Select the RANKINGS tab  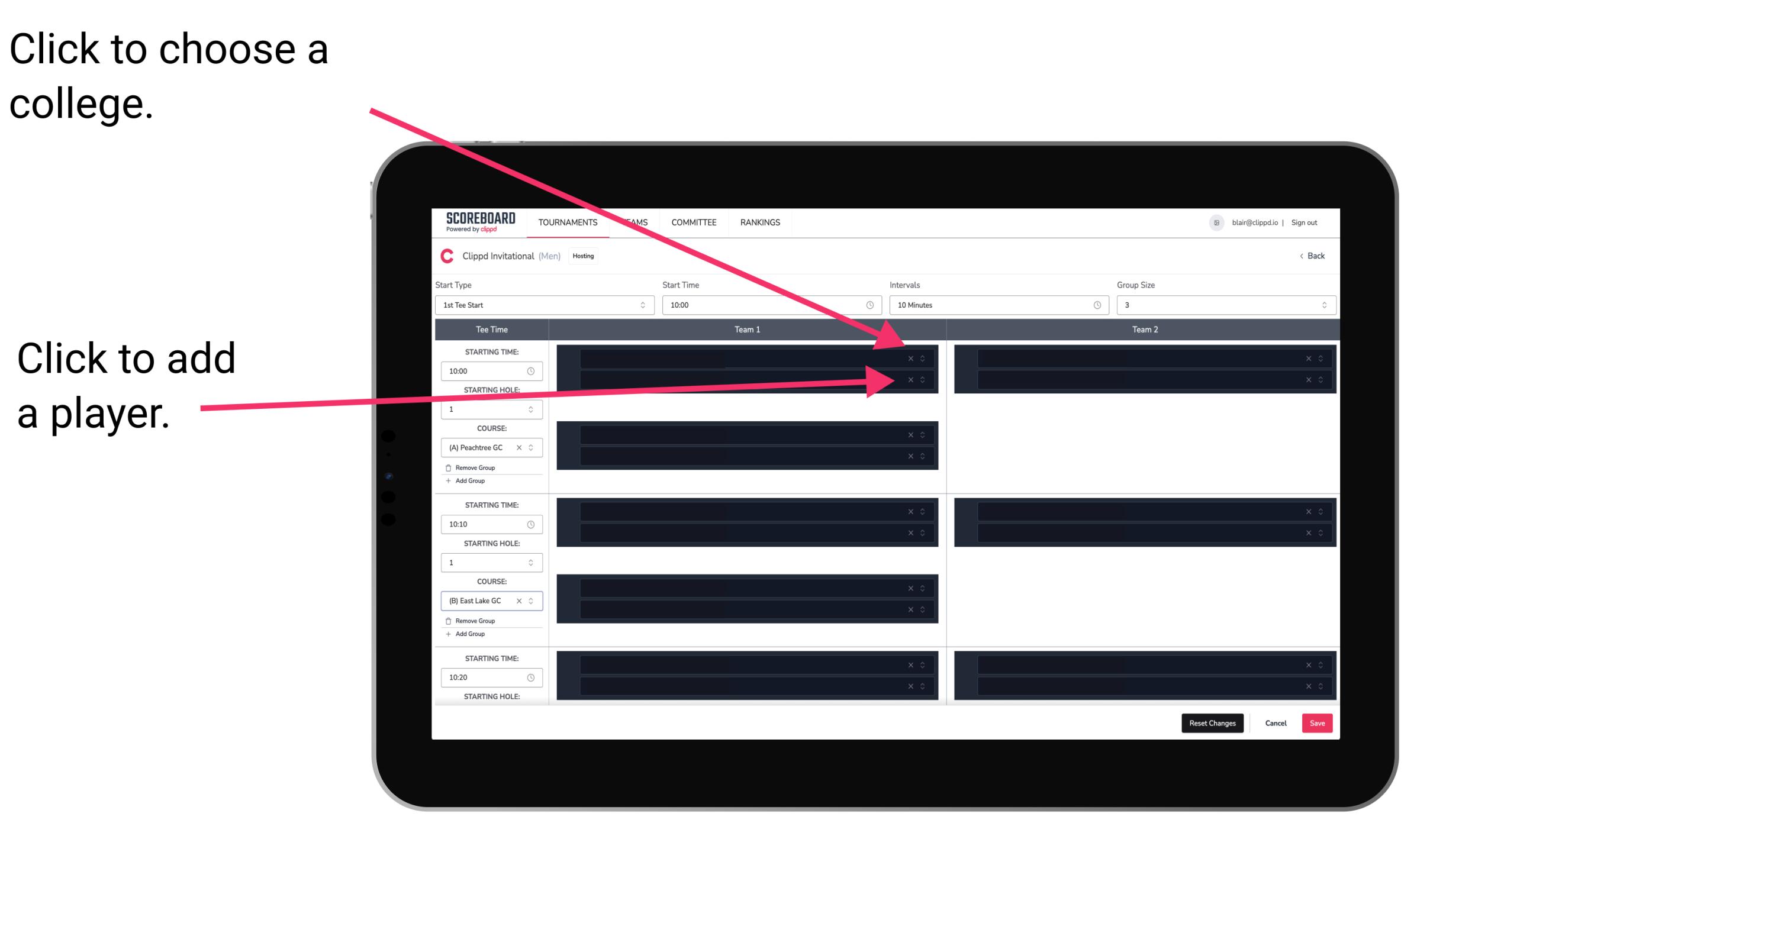point(761,222)
